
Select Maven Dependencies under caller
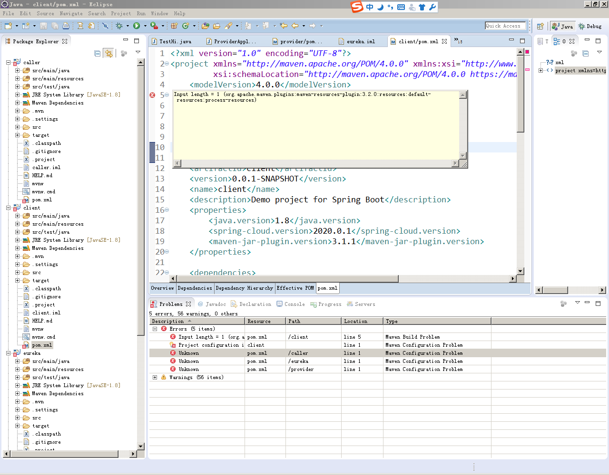pyautogui.click(x=58, y=103)
